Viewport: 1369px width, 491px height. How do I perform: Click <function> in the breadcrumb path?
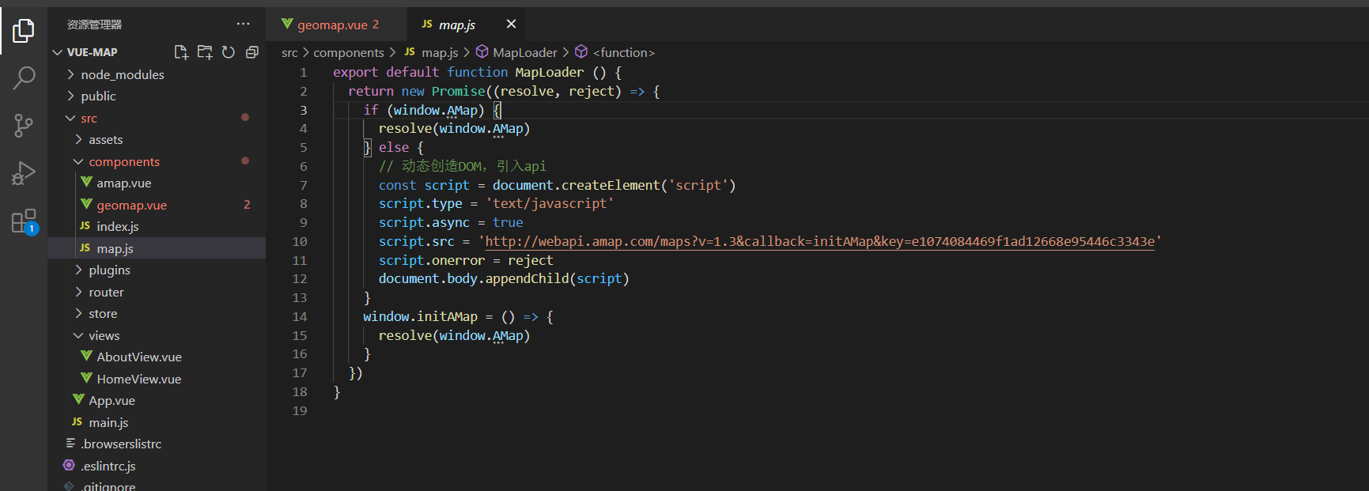coord(615,52)
